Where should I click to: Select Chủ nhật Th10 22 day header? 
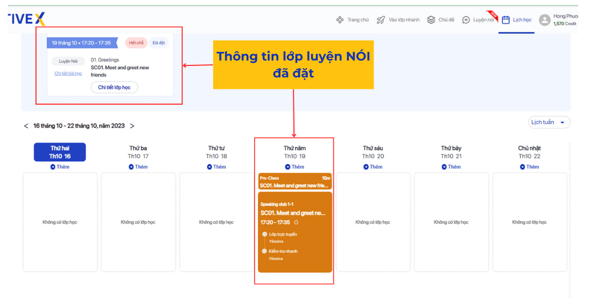[529, 152]
